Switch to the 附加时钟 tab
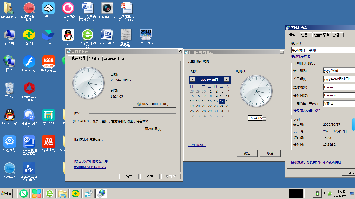This screenshot has width=355, height=199. click(95, 59)
